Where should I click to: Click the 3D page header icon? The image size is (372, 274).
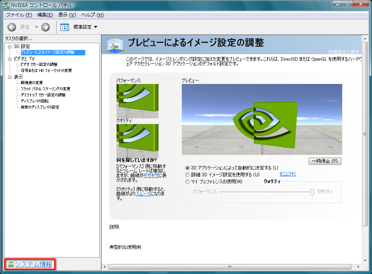point(115,45)
